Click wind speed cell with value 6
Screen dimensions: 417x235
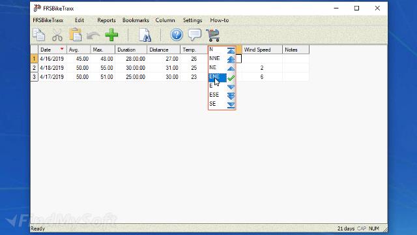pyautogui.click(x=262, y=77)
